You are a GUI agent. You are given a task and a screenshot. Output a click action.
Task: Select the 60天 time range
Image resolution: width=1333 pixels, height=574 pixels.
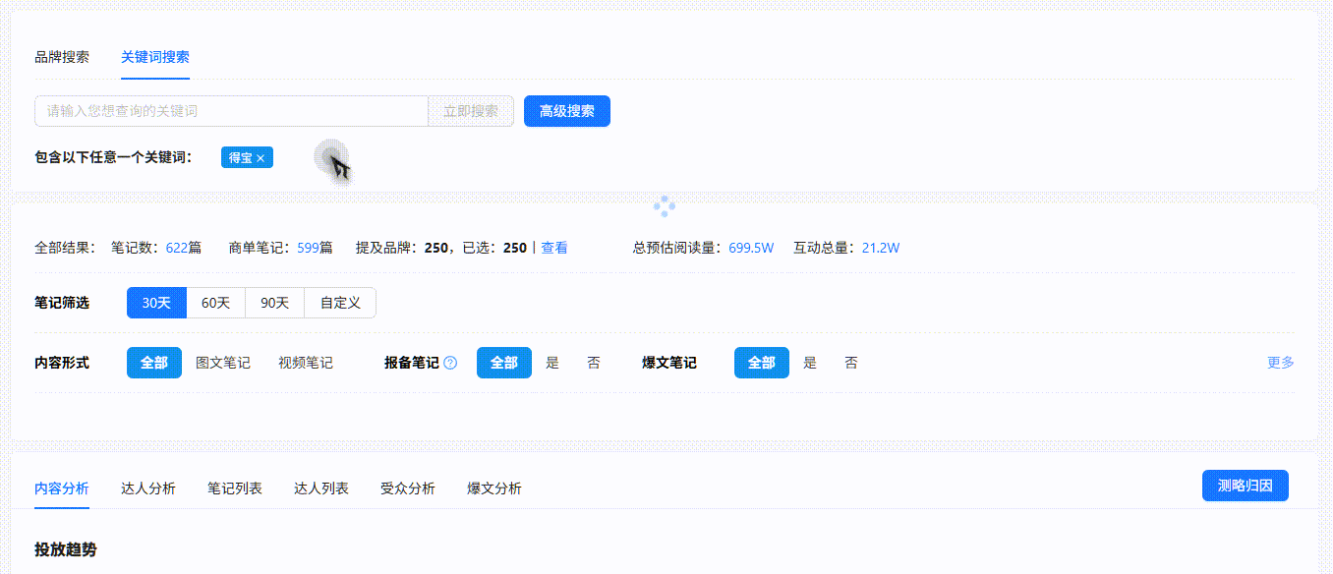coord(215,303)
